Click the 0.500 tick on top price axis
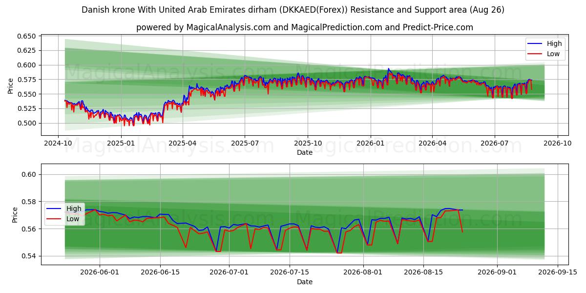 pos(27,123)
